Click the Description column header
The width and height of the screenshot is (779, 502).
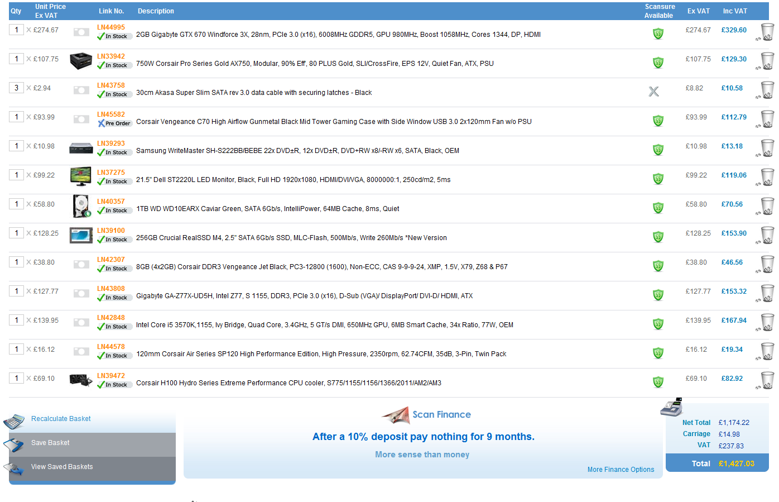coord(156,11)
